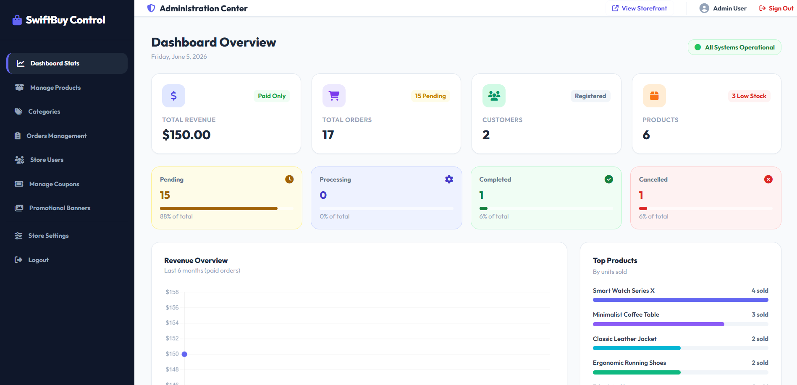The width and height of the screenshot is (797, 385).
Task: Click the Administration Center shield icon
Action: coord(151,8)
